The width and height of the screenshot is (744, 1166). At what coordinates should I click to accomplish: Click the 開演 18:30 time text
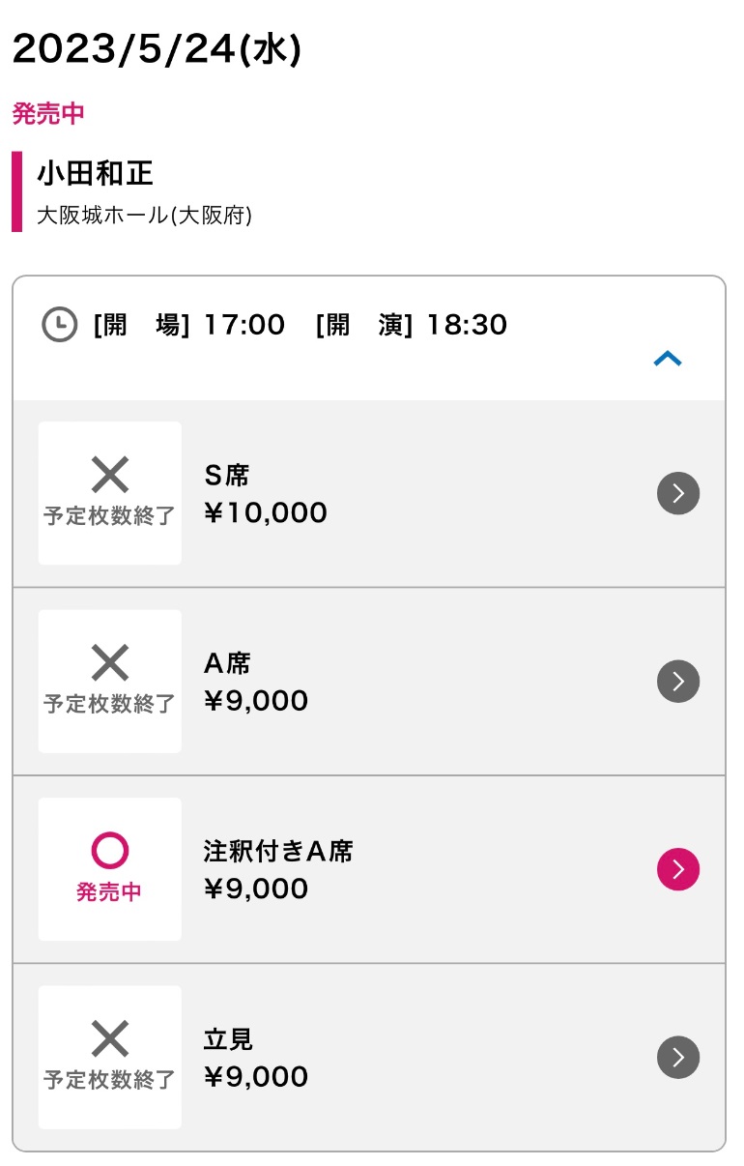click(411, 324)
